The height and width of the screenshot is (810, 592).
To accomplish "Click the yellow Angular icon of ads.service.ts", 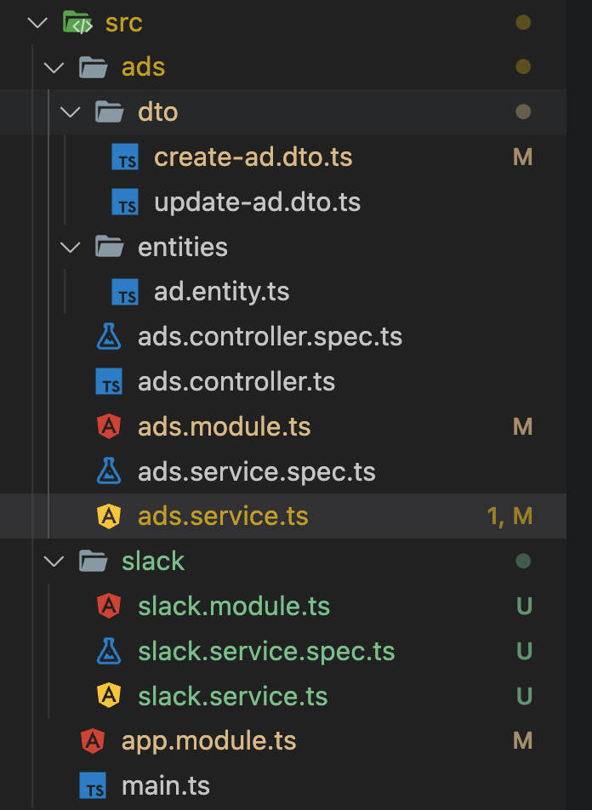I will [x=110, y=516].
